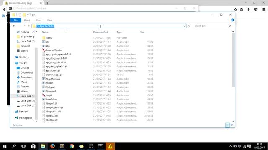Select the Desktop item in navigation pane
Image resolution: width=268 pixels, height=150 pixels.
click(x=23, y=68)
